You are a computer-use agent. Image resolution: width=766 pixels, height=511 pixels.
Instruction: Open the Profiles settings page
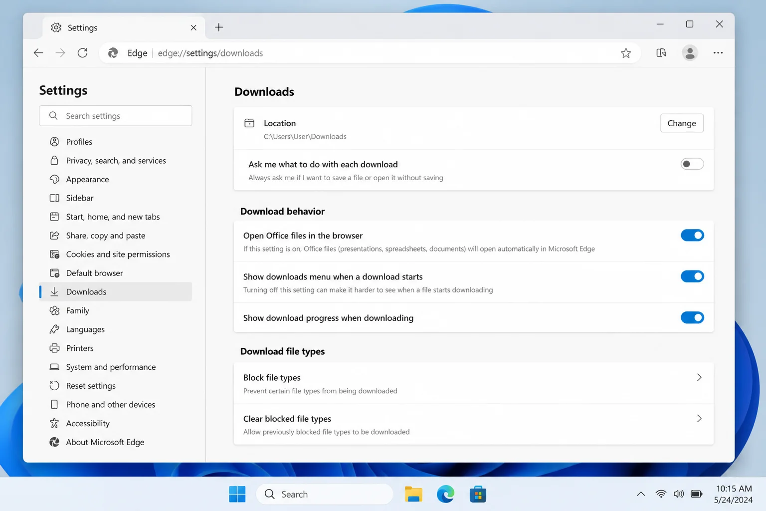point(116,142)
